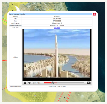107x104 pixels.
Task: Select the last load date value
Action: click(57, 86)
